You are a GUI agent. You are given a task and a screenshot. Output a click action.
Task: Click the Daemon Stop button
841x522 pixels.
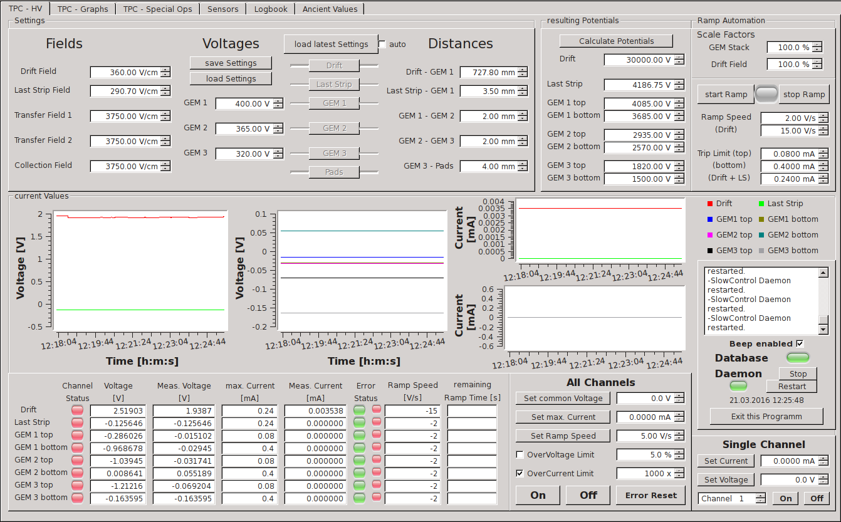(x=798, y=373)
